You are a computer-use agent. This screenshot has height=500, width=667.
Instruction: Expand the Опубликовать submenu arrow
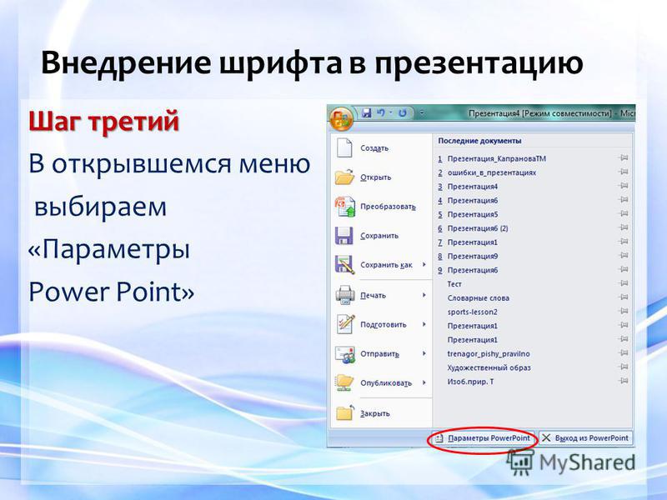424,382
